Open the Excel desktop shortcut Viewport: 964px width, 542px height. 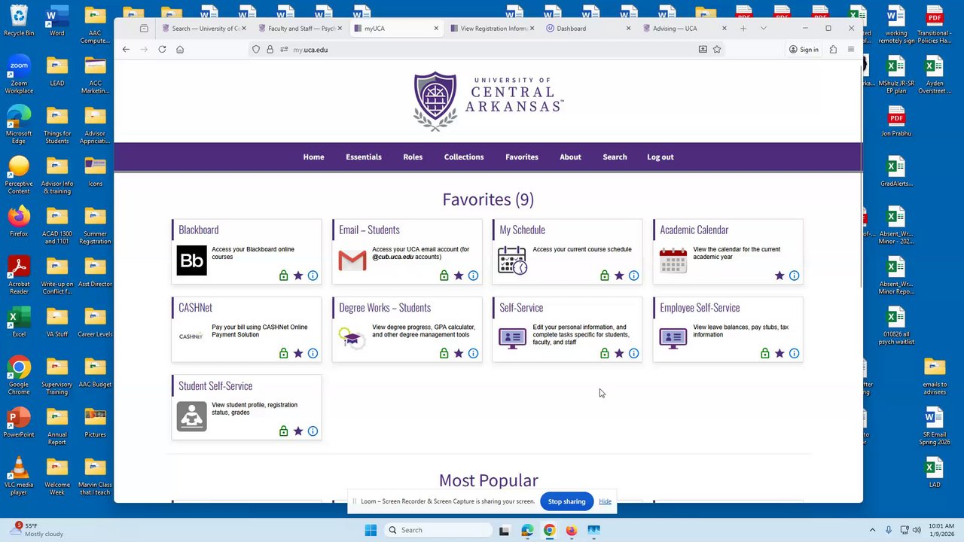[19, 321]
